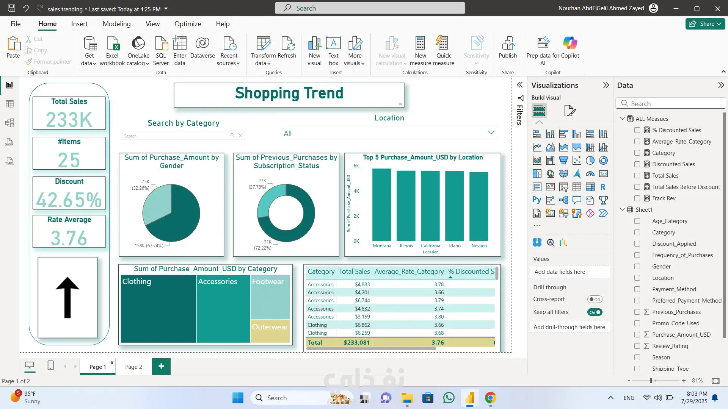Viewport: 728px width, 409px height.
Task: Turn on the Cross-report toggle
Action: 595,299
